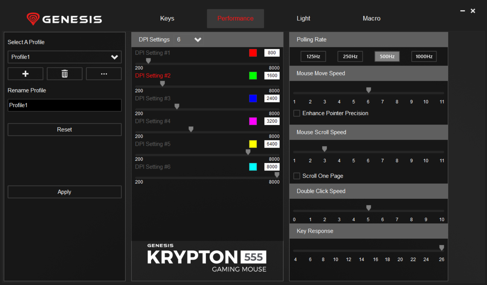
Task: Open cyan swatch for DPI Setting #6
Action: (253, 167)
